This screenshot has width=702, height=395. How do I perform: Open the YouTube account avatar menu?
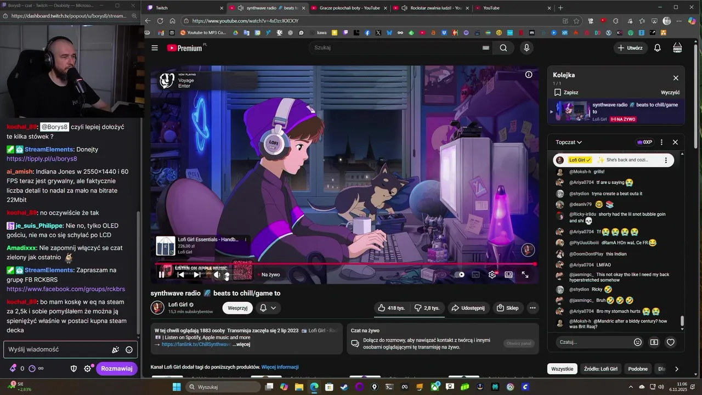click(x=677, y=48)
